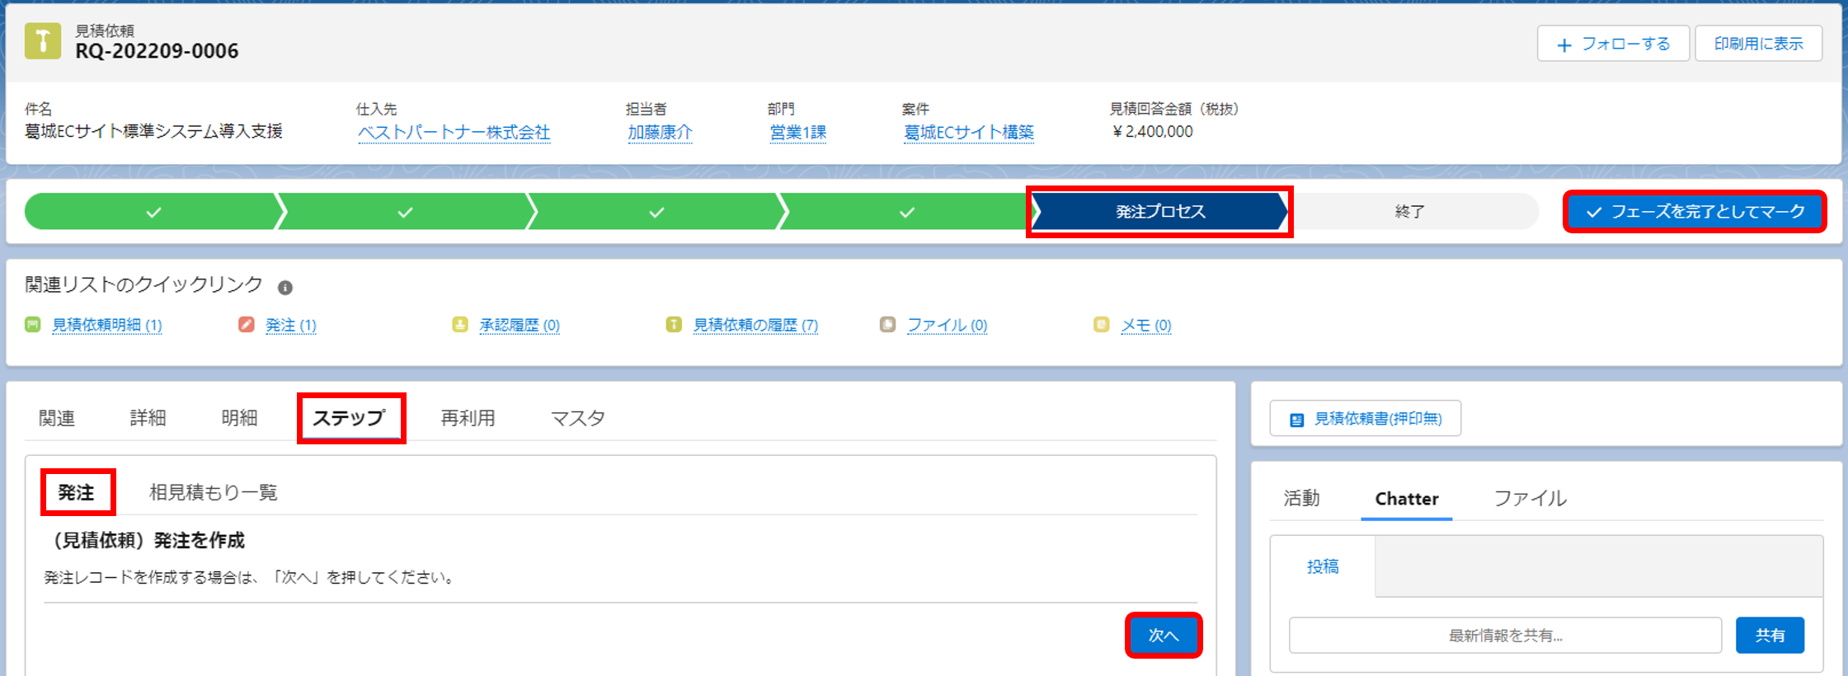Image resolution: width=1848 pixels, height=676 pixels.
Task: Click the info icon beside 関連リストのクイックリンク
Action: 285,288
